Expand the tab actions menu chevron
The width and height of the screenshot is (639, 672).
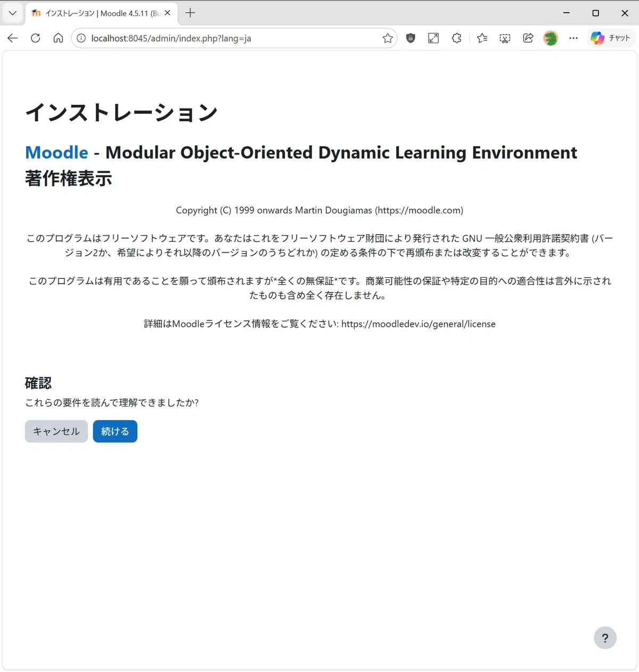pos(13,13)
